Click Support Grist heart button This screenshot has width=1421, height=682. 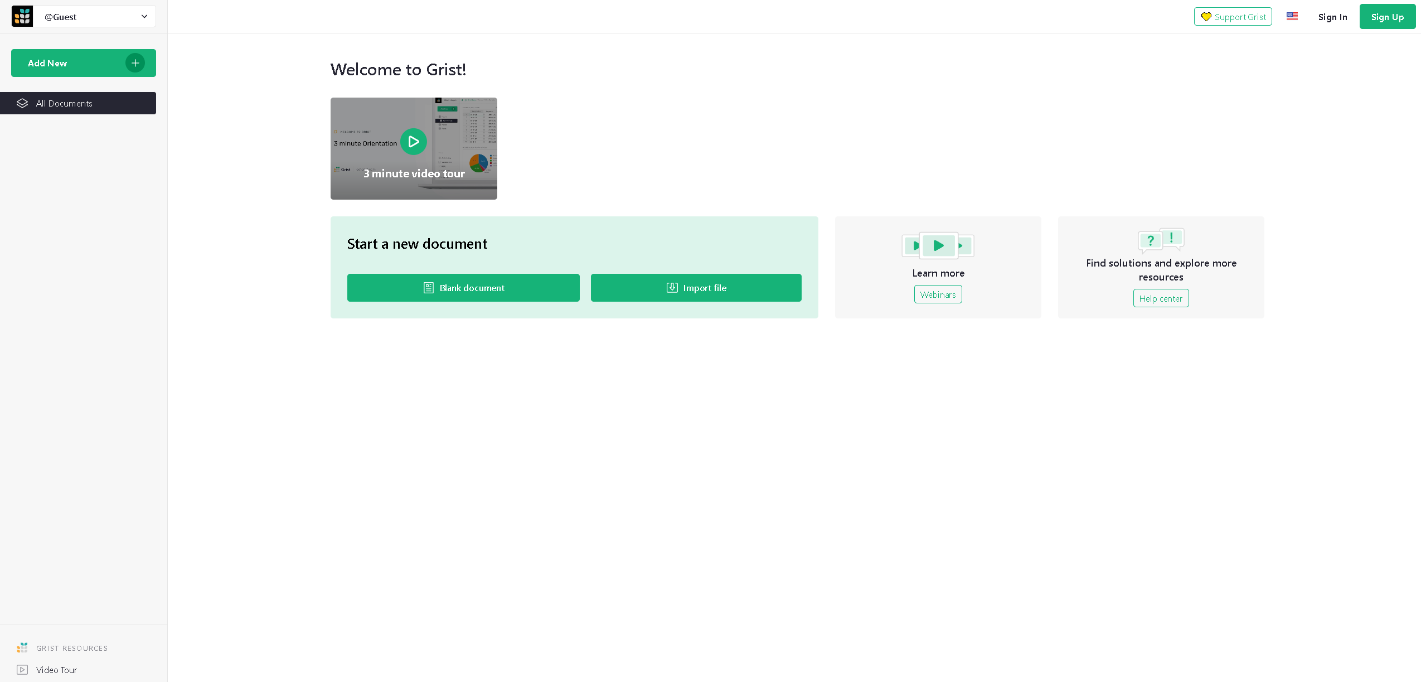click(1233, 17)
